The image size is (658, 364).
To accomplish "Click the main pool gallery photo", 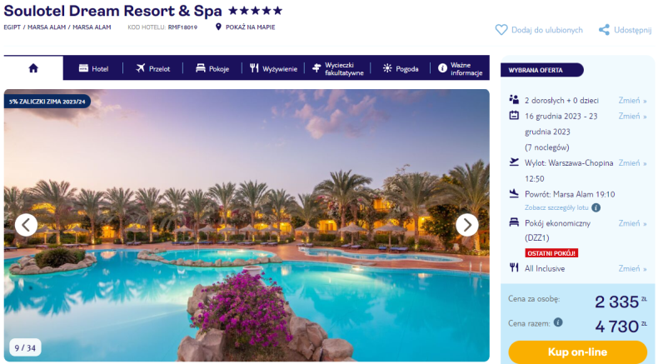I will [x=247, y=225].
